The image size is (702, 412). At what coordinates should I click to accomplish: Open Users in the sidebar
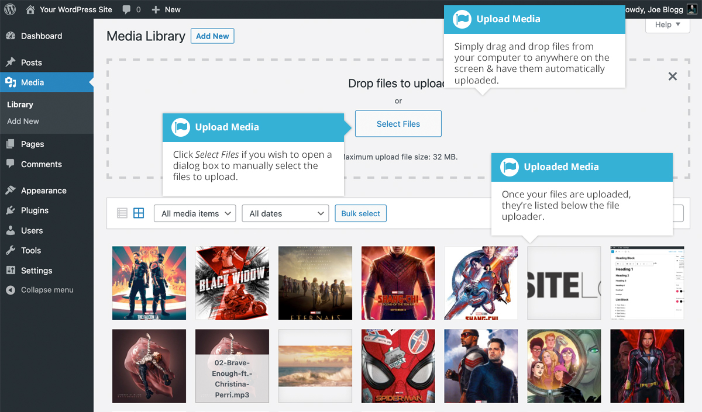pyautogui.click(x=47, y=230)
